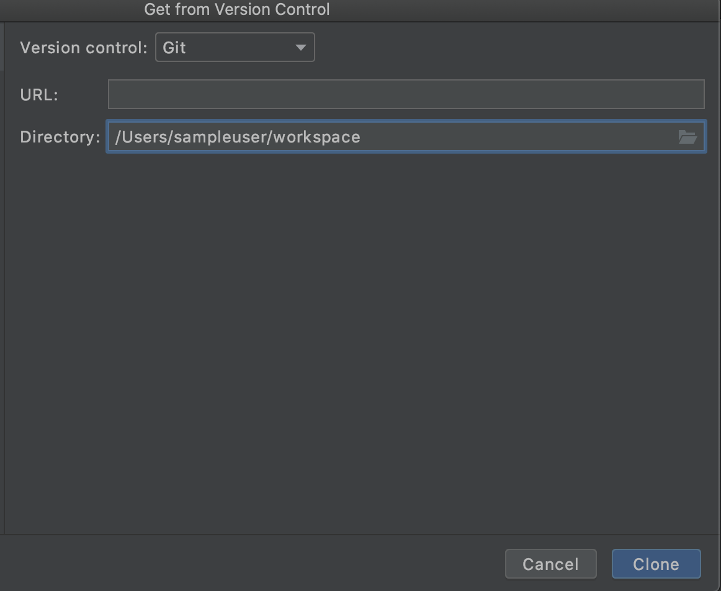This screenshot has width=721, height=591.
Task: Dismiss the dialog with Cancel
Action: click(550, 564)
